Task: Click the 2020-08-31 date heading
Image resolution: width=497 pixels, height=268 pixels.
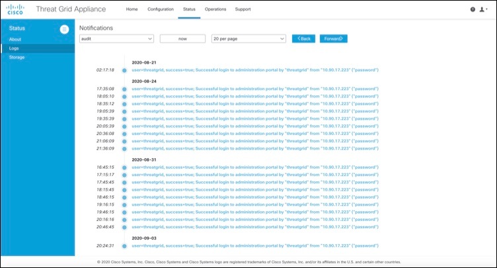Action: (x=144, y=159)
